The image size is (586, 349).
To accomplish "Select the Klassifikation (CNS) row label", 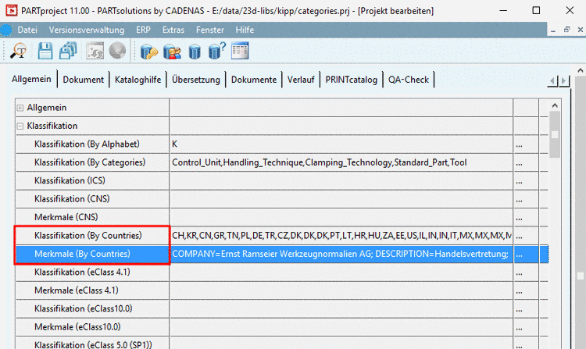I will (72, 199).
